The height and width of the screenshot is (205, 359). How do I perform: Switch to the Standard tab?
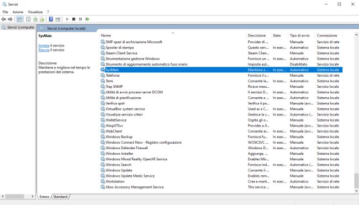60,197
